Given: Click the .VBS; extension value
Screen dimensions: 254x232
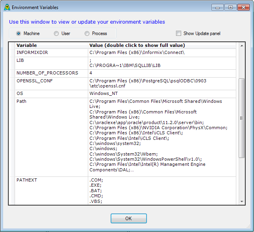Looking at the screenshot, I should 96,201.
